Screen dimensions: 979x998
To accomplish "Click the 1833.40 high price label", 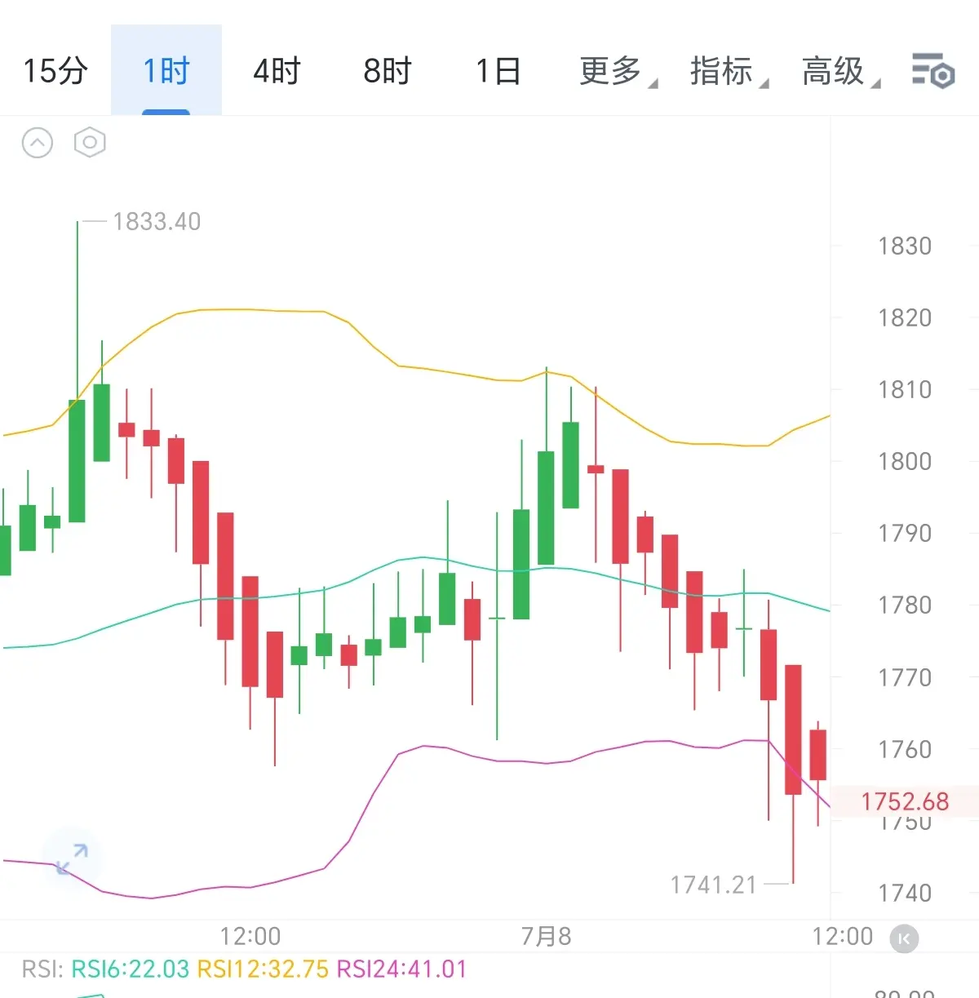I will point(157,221).
